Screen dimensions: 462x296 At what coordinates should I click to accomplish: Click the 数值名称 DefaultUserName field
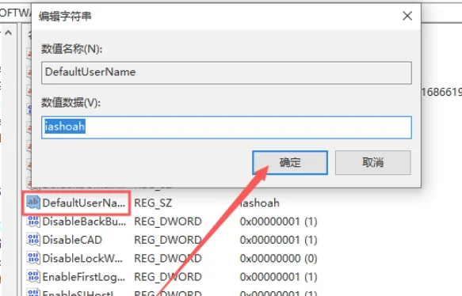pos(227,73)
